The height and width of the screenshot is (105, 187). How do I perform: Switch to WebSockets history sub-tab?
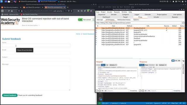pos(124,20)
